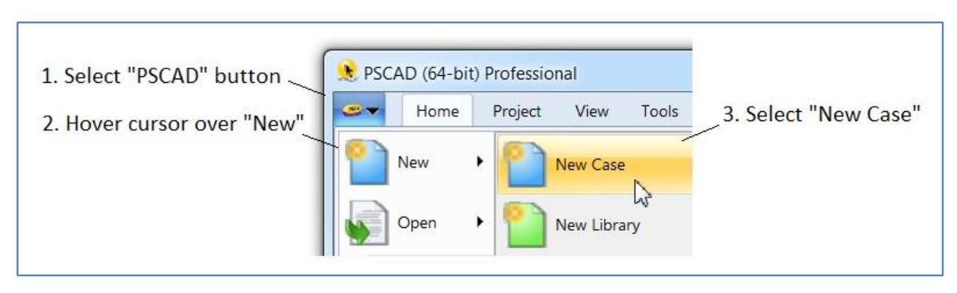
Task: Click the green New Library page icon
Action: 523,225
